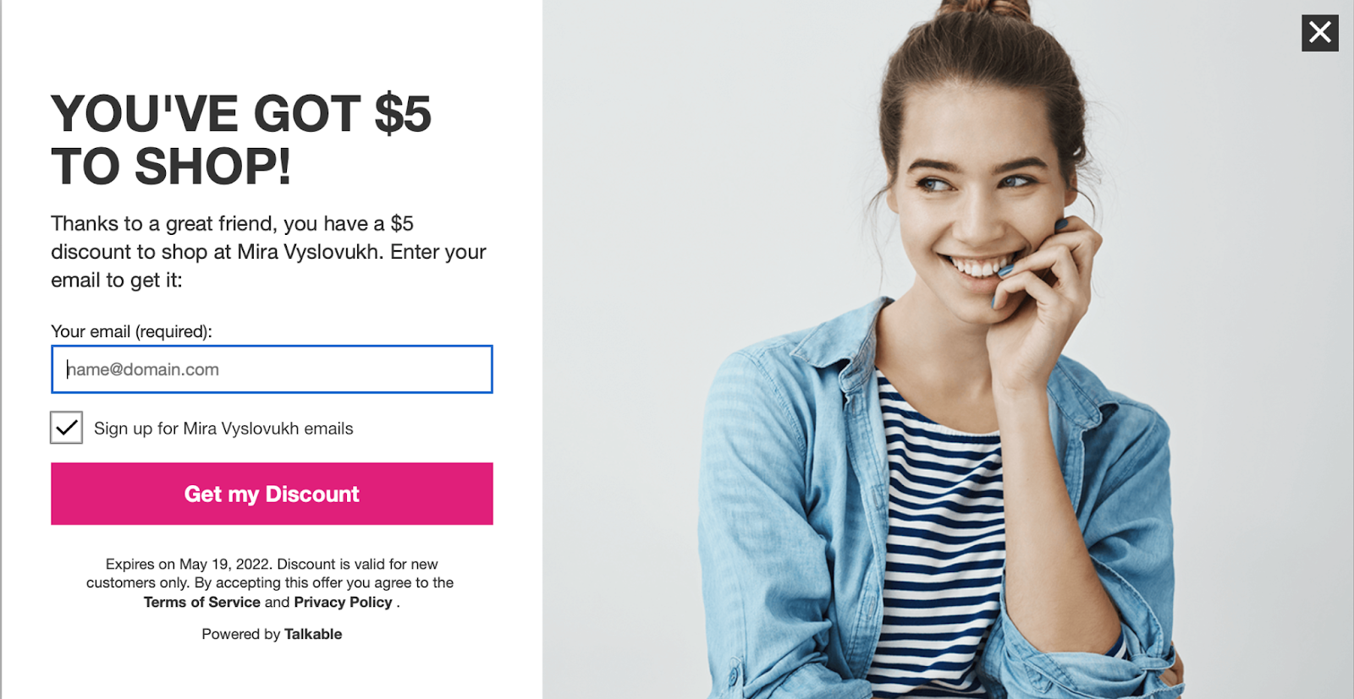This screenshot has width=1354, height=699.
Task: Open the Terms of Service link
Action: click(x=202, y=602)
